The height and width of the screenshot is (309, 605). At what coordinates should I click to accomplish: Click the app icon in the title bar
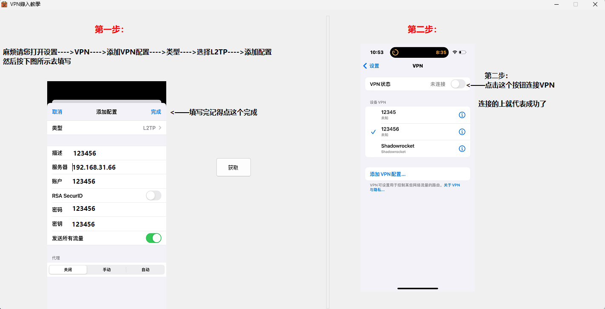point(4,4)
